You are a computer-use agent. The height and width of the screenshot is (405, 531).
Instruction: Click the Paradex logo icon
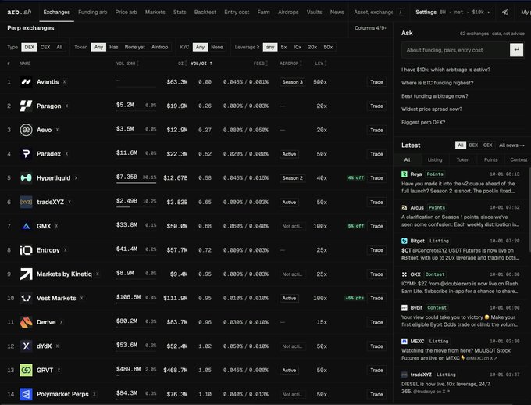click(x=26, y=154)
